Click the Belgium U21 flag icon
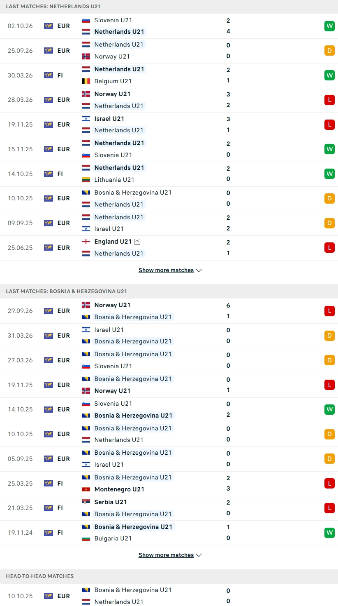The height and width of the screenshot is (606, 338). [x=86, y=81]
